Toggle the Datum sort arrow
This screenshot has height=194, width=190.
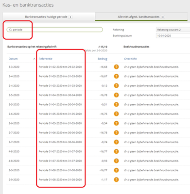(34, 59)
